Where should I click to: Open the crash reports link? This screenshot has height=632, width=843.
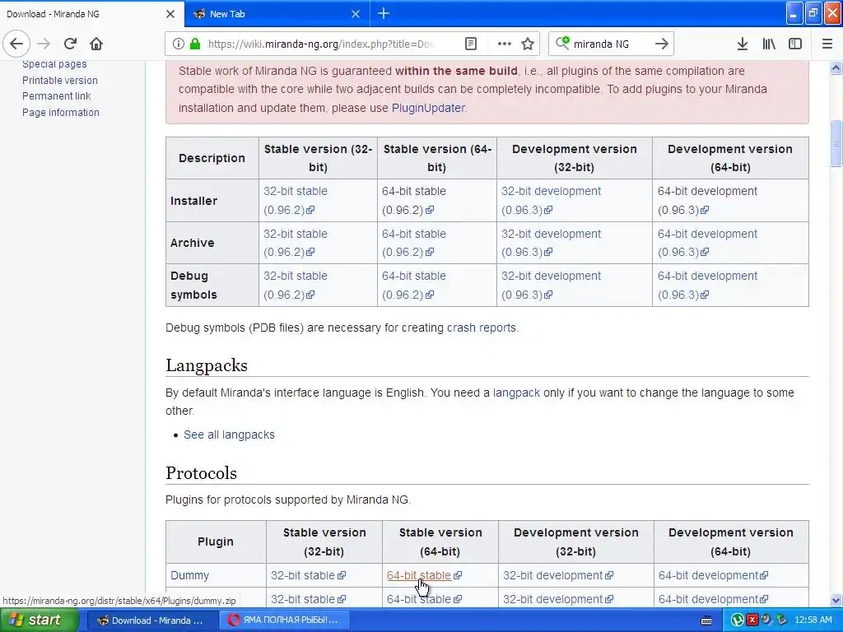coord(481,328)
